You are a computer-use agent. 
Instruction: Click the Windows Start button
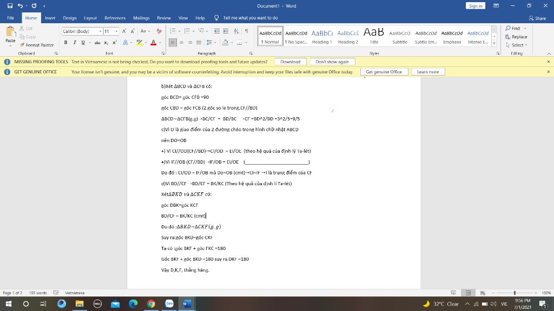pos(9,303)
